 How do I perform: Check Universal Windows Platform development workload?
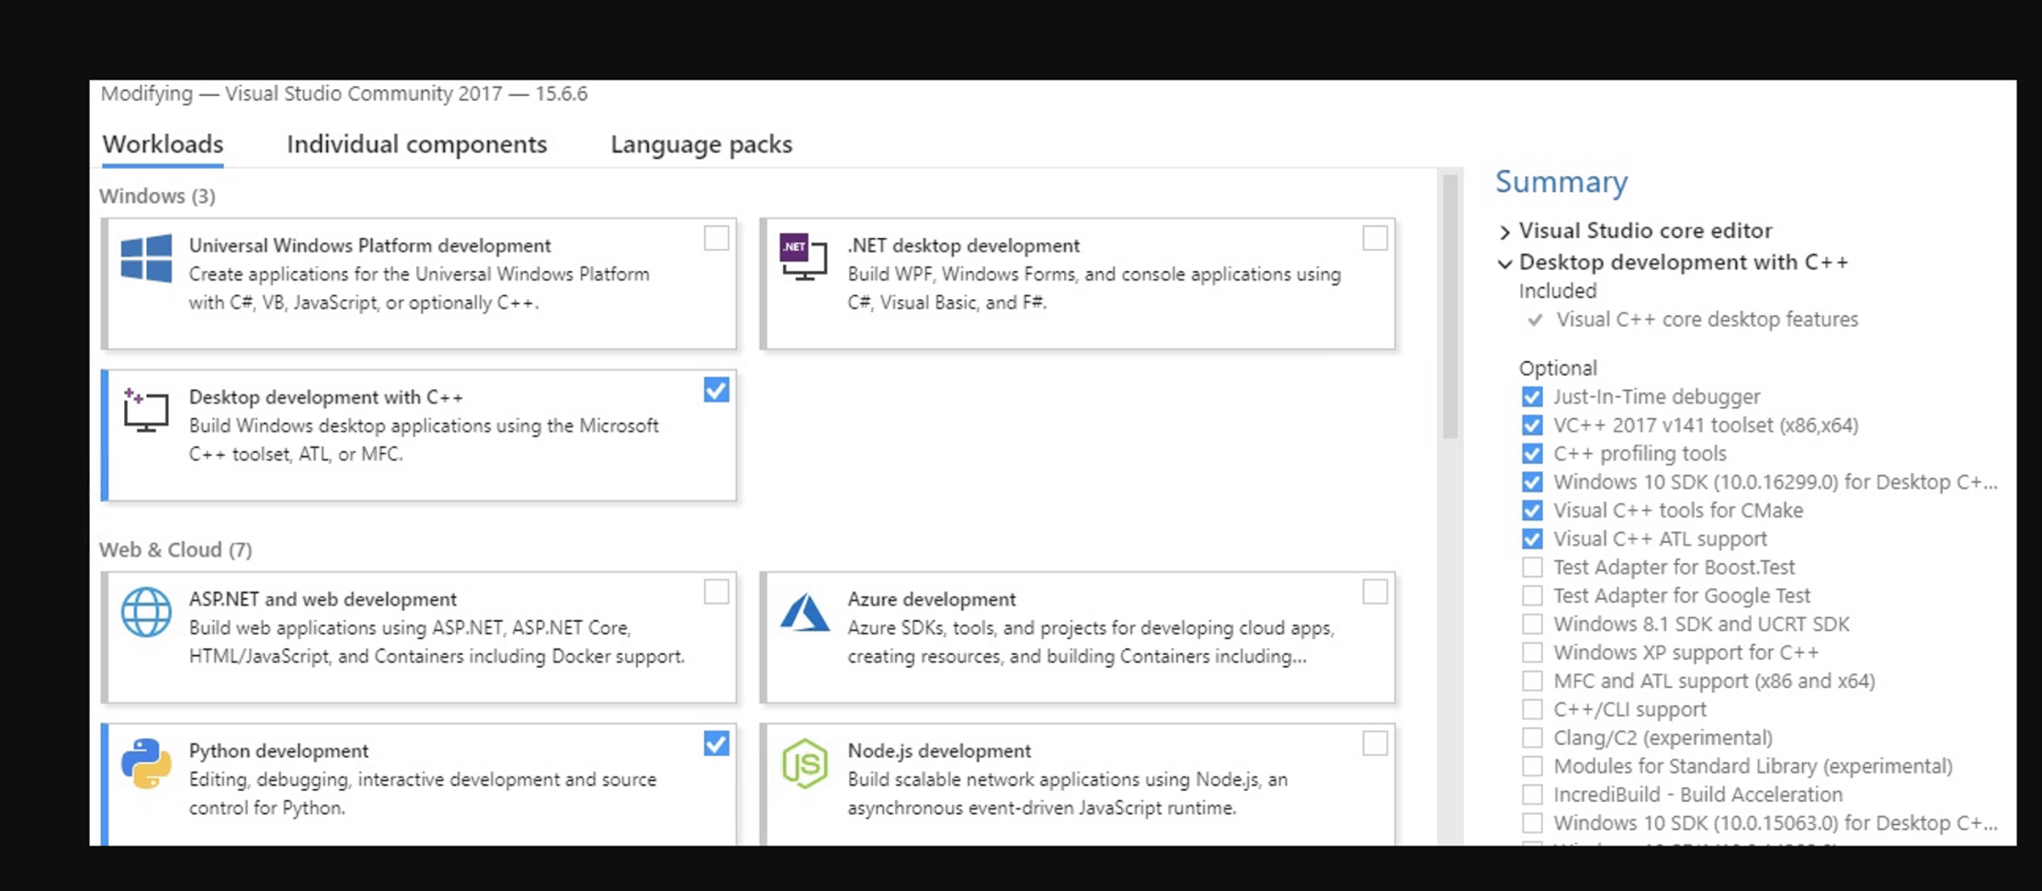tap(717, 238)
